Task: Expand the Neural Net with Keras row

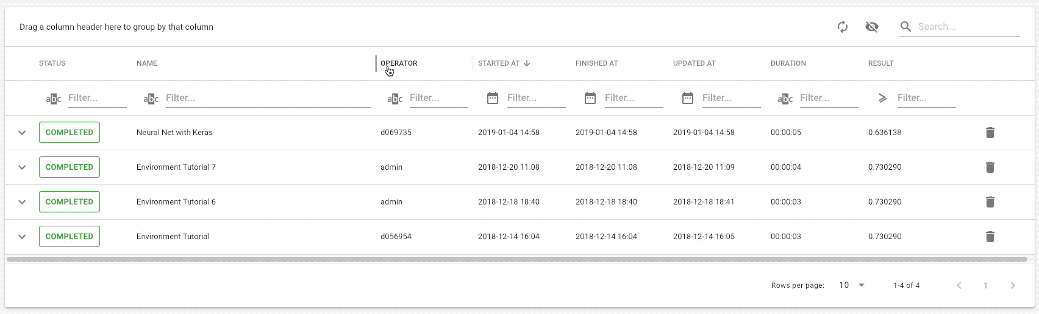Action: [x=22, y=133]
